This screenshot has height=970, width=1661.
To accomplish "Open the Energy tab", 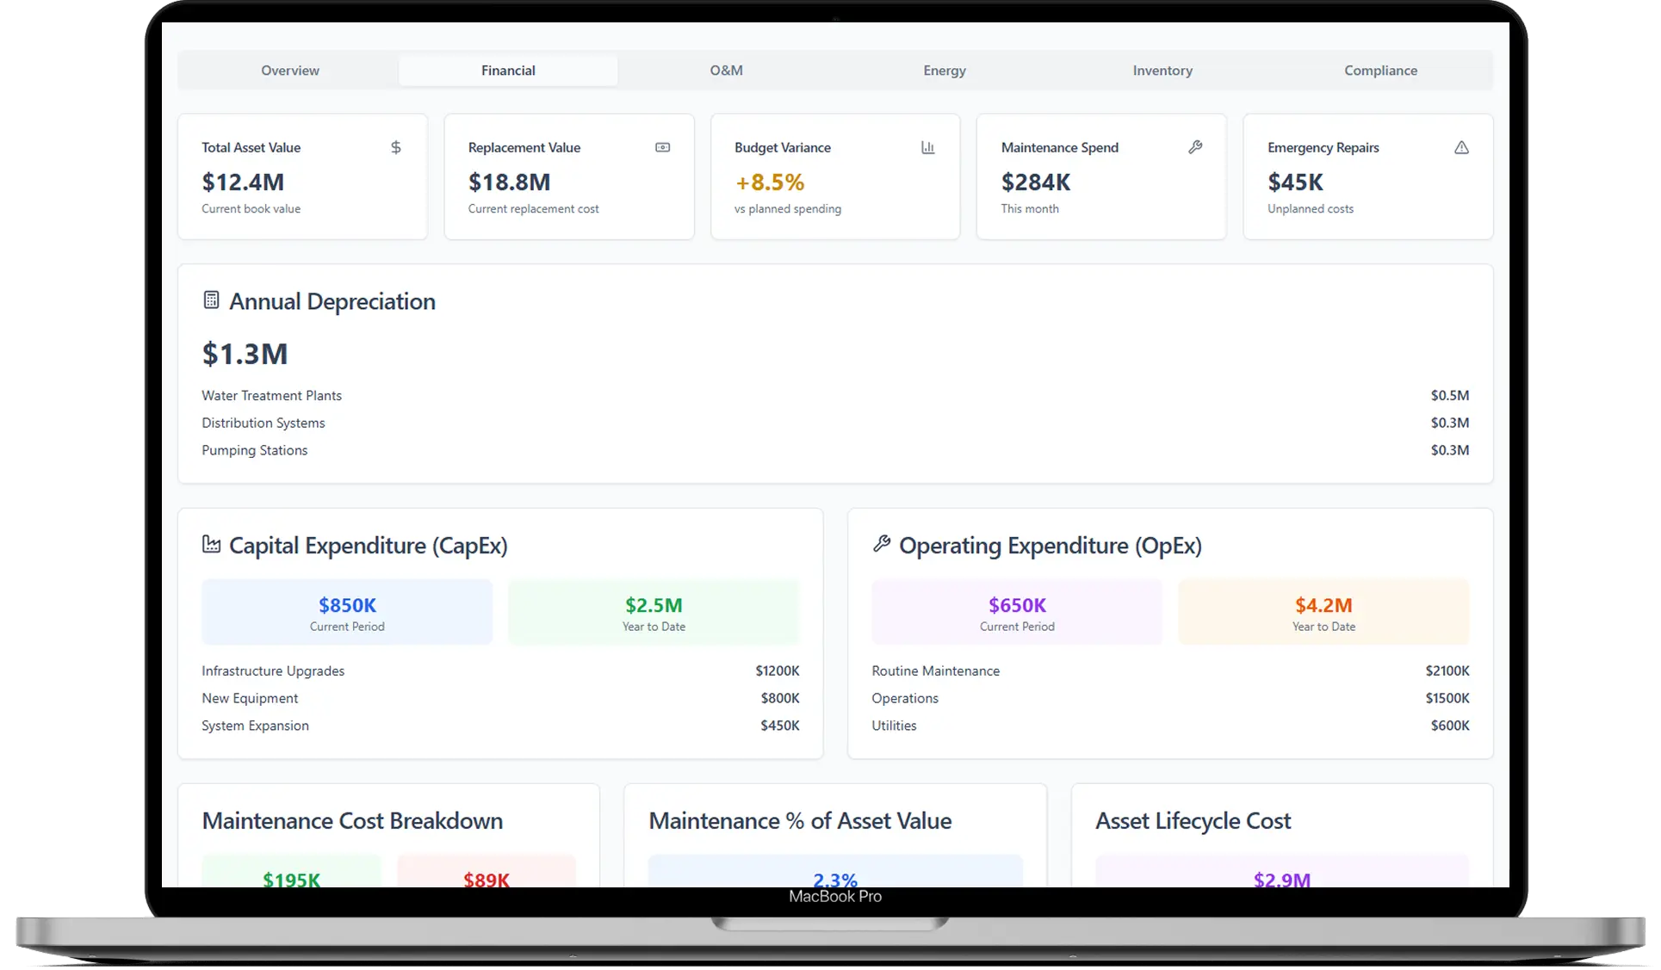I will pyautogui.click(x=944, y=70).
